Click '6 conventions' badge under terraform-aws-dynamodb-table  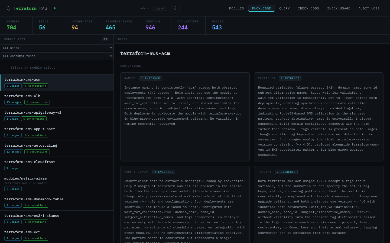35,205
